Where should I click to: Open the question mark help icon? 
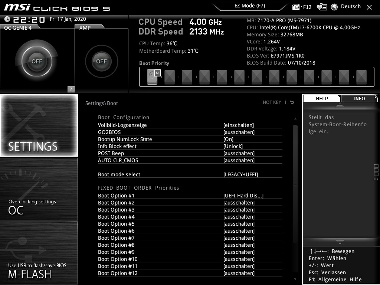tap(71, 89)
